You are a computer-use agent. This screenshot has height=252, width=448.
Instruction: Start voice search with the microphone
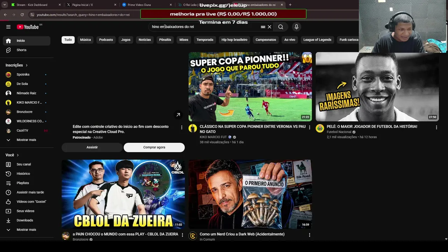point(296,27)
